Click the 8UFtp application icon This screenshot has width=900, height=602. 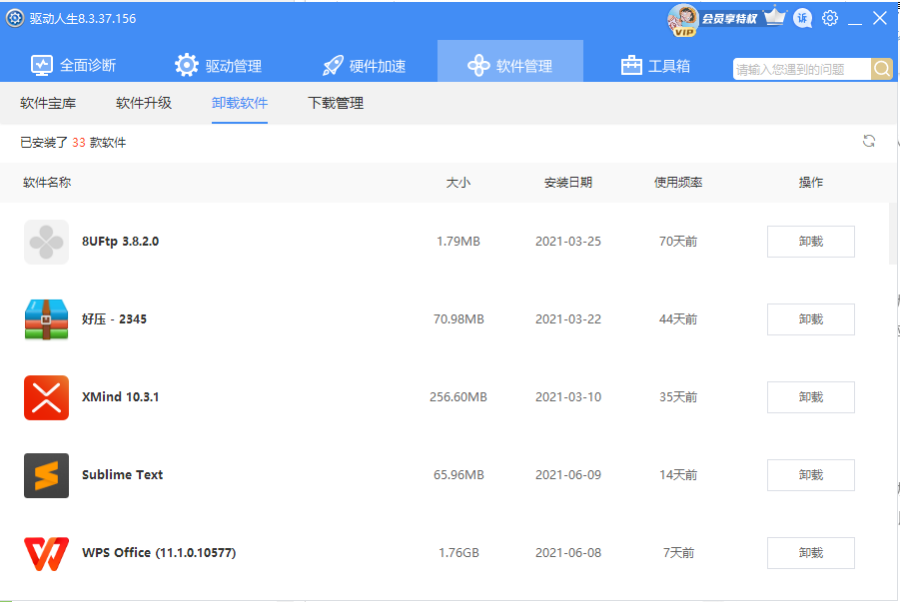coord(47,242)
